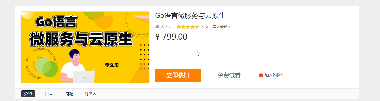This screenshot has height=101, width=380.
Task: Click the half-filled fifth rating star
Action: 197,27
